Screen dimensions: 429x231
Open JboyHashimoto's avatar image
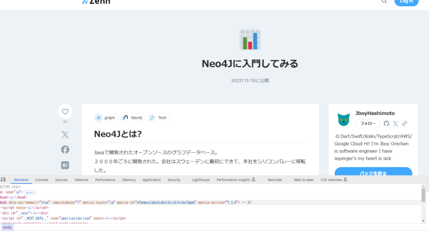point(344,119)
